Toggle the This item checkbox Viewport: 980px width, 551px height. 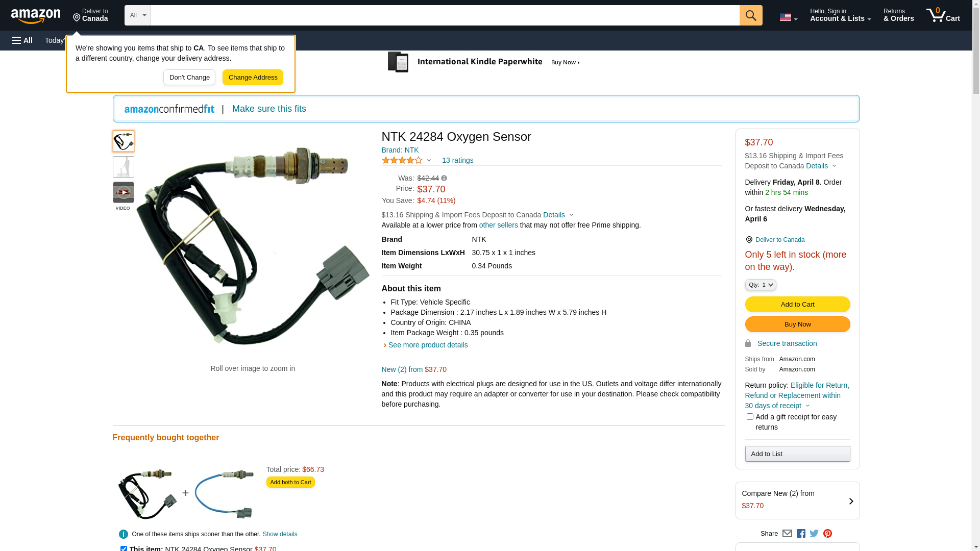pos(124,548)
